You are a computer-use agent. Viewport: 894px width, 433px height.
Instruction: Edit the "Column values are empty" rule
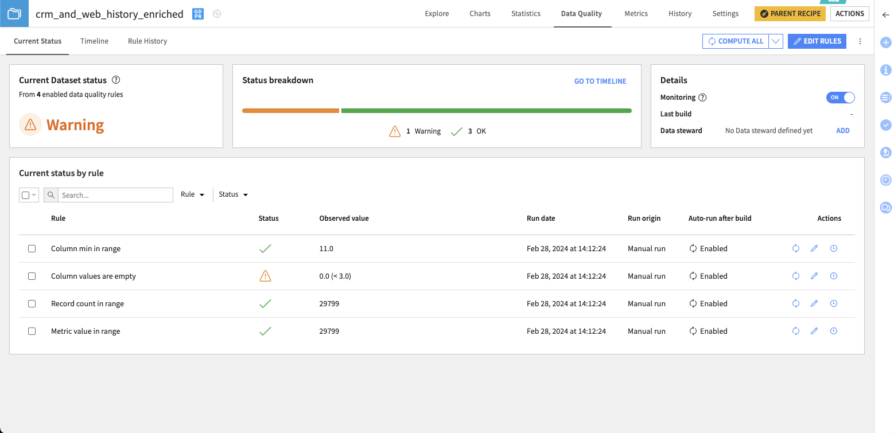[814, 276]
